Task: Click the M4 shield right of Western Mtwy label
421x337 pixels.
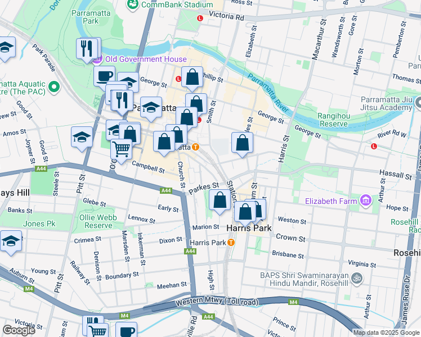Action: click(293, 302)
